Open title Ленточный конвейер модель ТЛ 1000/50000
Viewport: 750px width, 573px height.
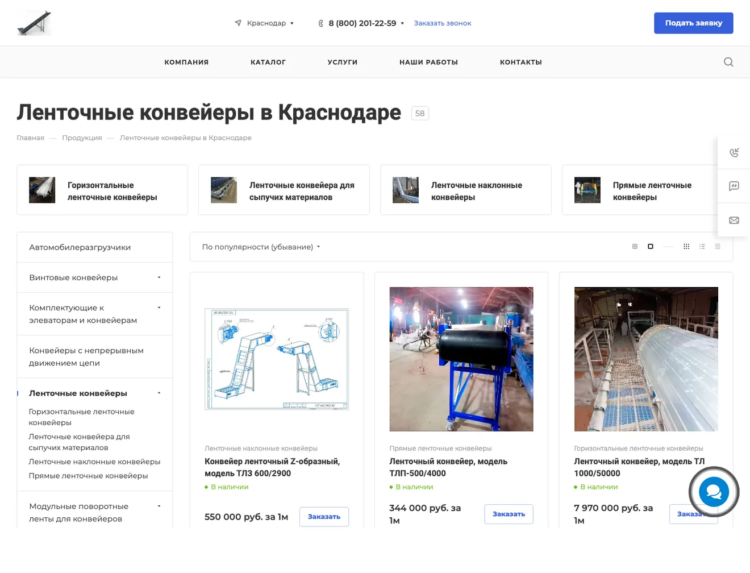pos(639,467)
